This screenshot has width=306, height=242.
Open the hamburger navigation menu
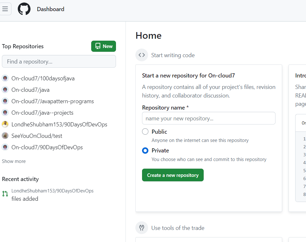[x=5, y=9]
